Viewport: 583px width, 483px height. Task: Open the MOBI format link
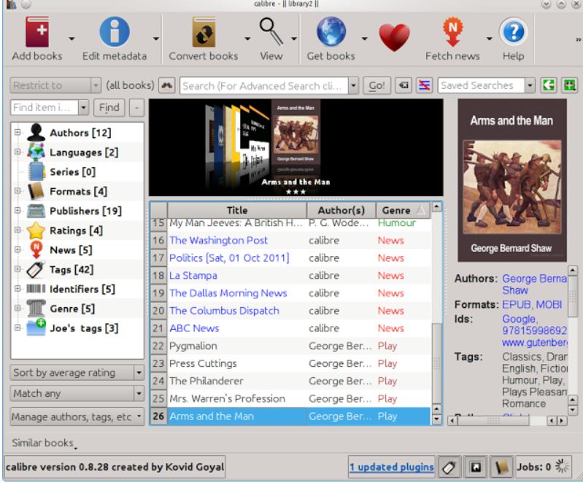click(x=549, y=304)
